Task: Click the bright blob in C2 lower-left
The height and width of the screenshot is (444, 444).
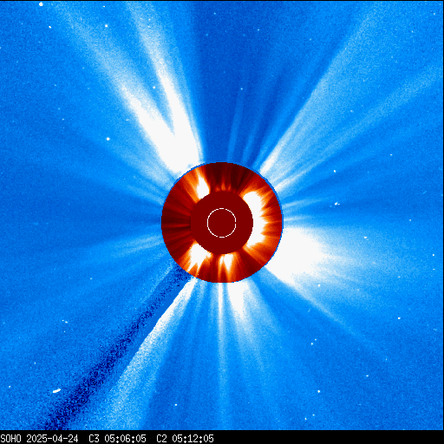Action: coord(198,256)
